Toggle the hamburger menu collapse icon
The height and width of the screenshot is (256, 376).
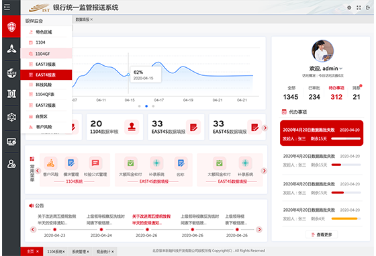click(7, 7)
